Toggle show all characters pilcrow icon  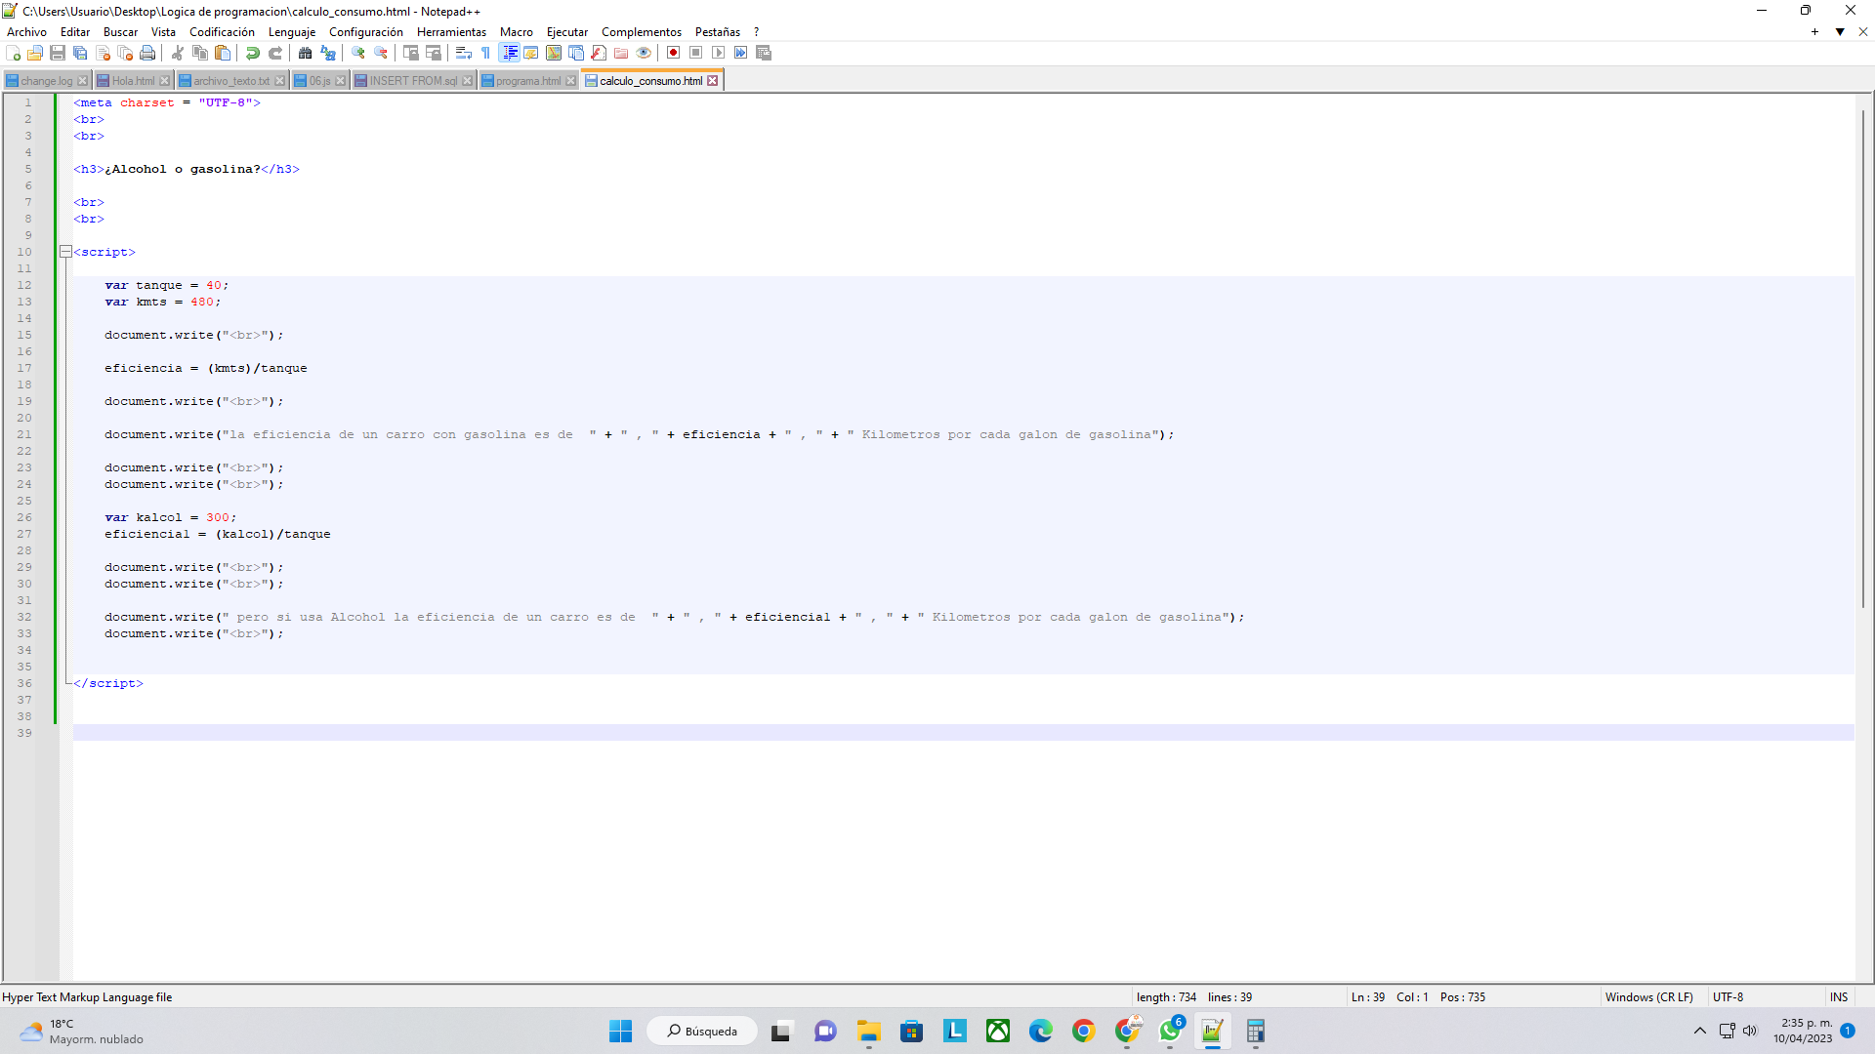(x=486, y=53)
